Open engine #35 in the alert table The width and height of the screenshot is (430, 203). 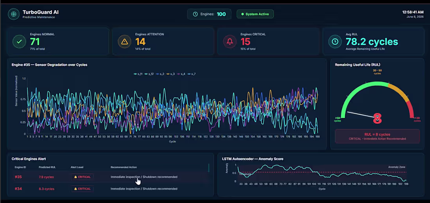[18, 177]
